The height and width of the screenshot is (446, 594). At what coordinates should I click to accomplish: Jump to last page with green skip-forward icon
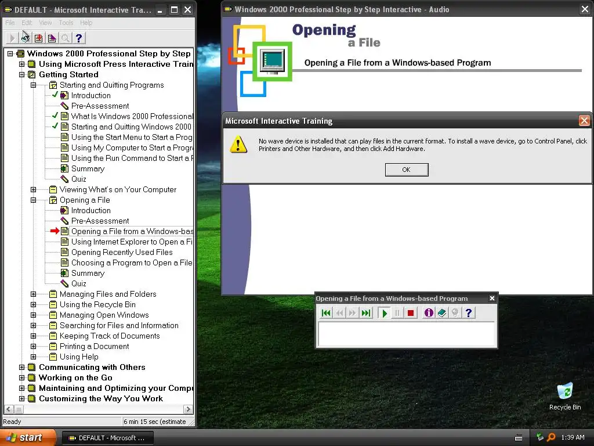point(366,313)
